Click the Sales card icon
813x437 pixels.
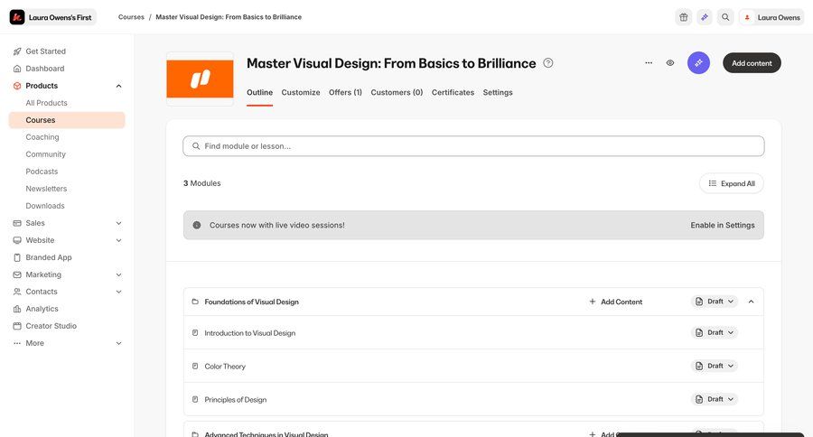17,223
